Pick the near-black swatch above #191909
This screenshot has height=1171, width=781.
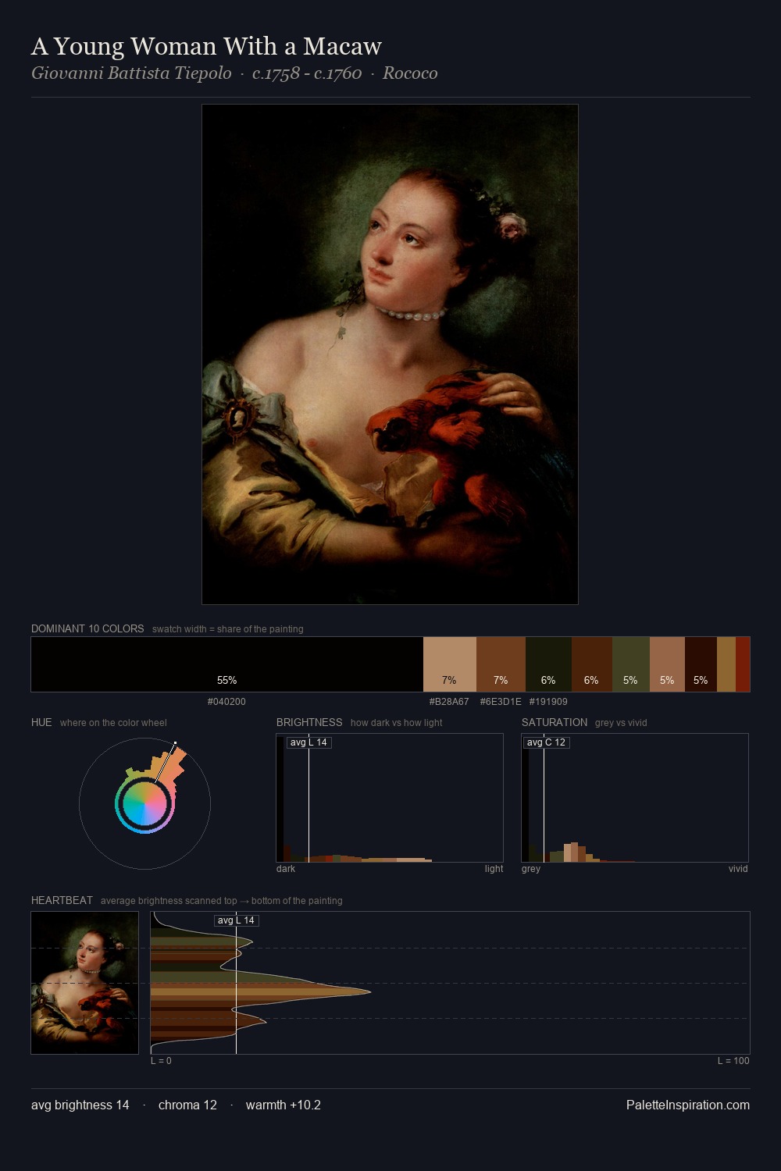548,664
